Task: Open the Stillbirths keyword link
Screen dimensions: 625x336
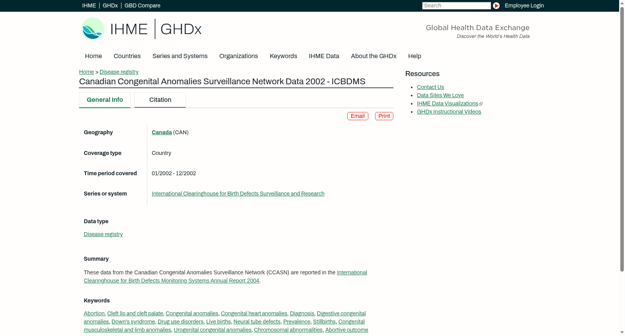Action: pos(324,322)
